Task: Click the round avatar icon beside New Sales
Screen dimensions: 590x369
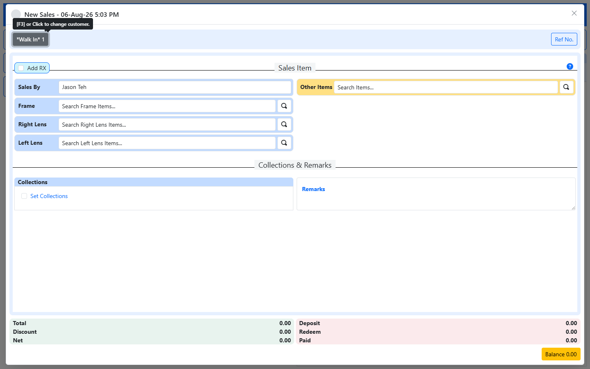Action: coord(16,14)
